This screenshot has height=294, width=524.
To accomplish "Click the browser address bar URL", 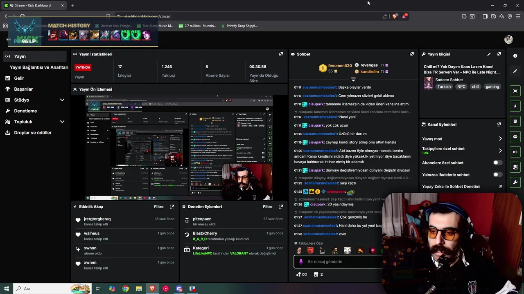I will 148,16.
